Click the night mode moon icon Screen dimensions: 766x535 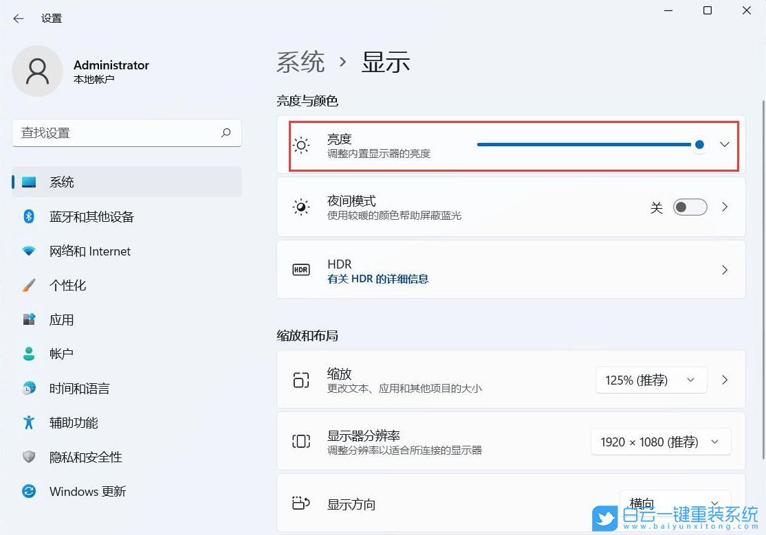click(x=301, y=207)
